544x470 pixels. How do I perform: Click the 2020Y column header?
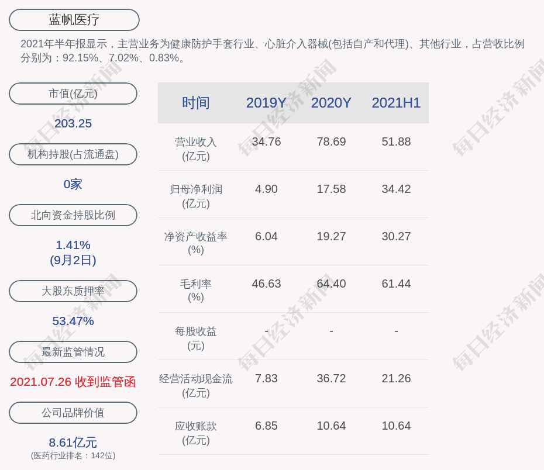point(331,103)
